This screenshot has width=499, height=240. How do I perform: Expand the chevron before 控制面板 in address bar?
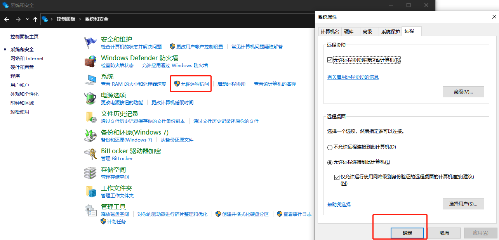click(x=52, y=19)
